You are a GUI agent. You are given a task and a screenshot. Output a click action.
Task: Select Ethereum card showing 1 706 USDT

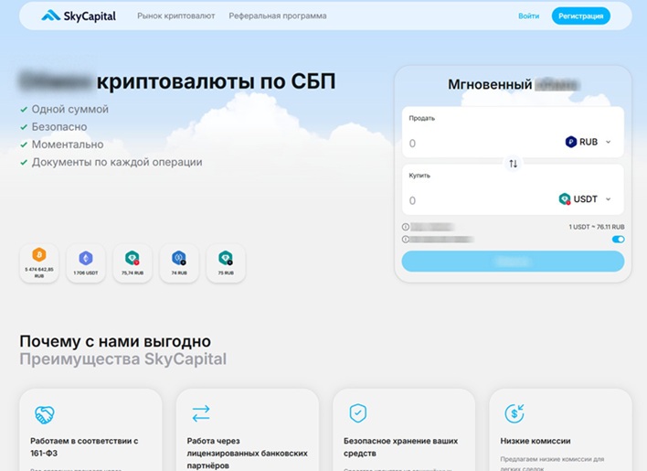pos(86,263)
